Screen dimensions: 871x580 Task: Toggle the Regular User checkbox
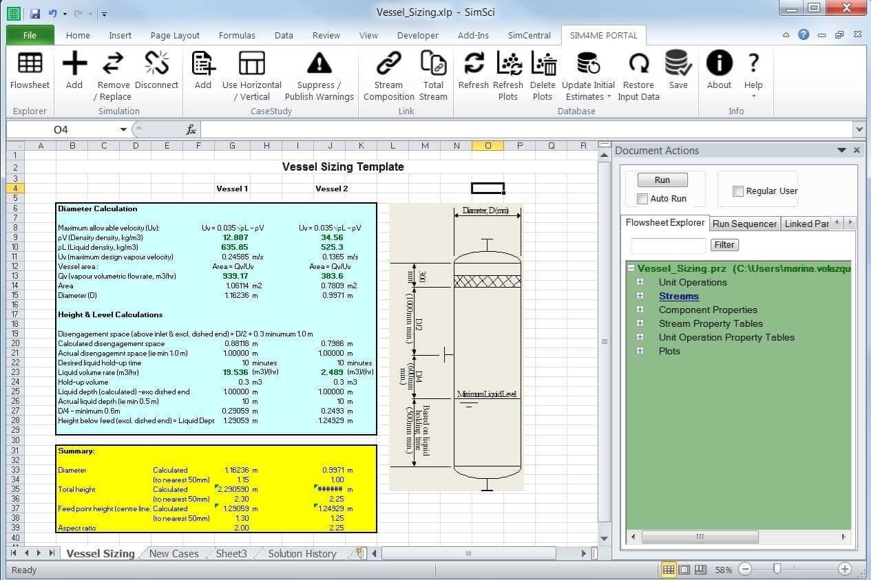[738, 191]
